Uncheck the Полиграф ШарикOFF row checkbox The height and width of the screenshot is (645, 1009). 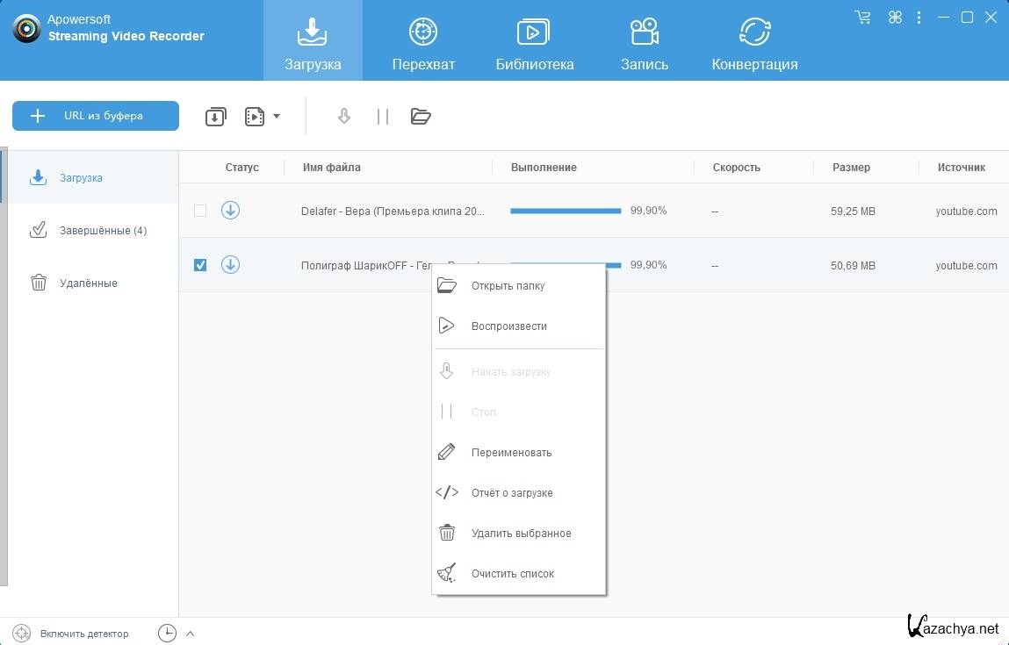[x=200, y=265]
